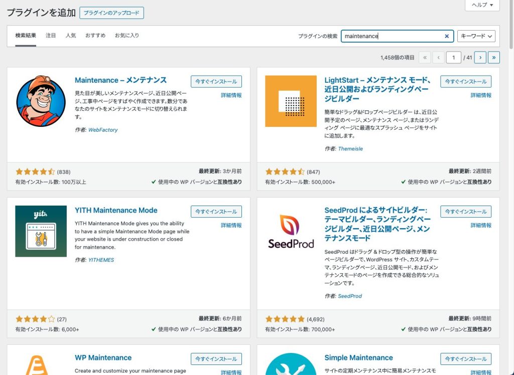Image resolution: width=514 pixels, height=375 pixels.
Task: Click the YITH Maintenance Mode plugin icon
Action: 41,231
